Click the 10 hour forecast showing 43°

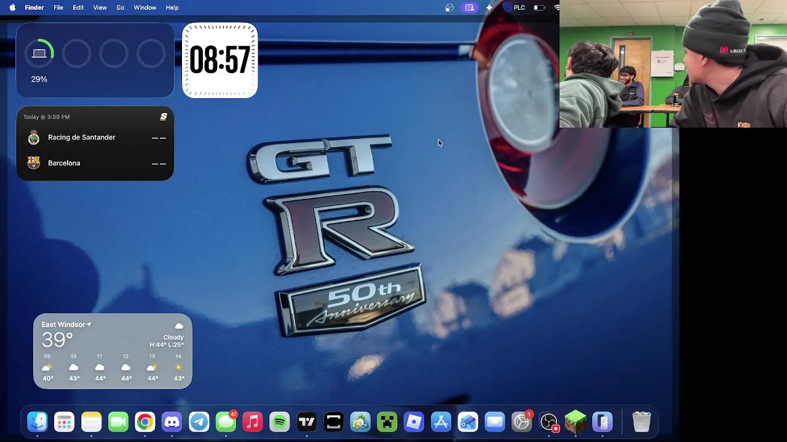74,367
